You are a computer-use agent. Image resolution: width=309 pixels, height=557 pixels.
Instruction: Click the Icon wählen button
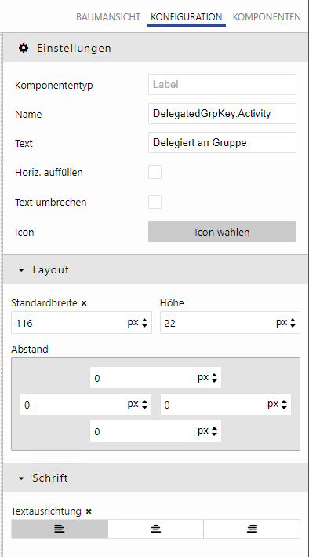pyautogui.click(x=222, y=232)
